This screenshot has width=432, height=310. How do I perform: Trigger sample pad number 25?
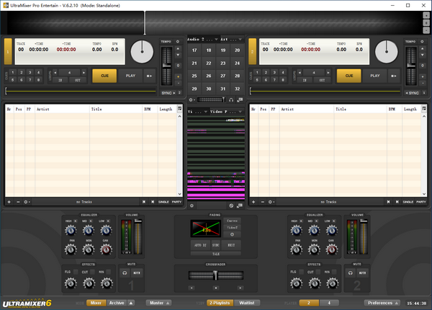pos(194,75)
